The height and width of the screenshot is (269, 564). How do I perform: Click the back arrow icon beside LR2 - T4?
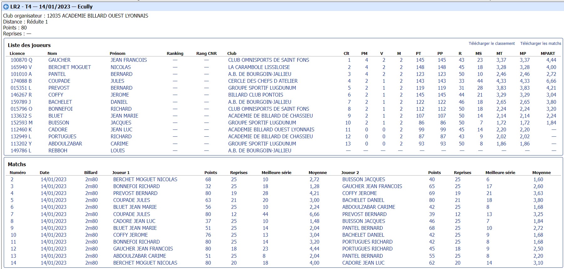click(x=6, y=7)
